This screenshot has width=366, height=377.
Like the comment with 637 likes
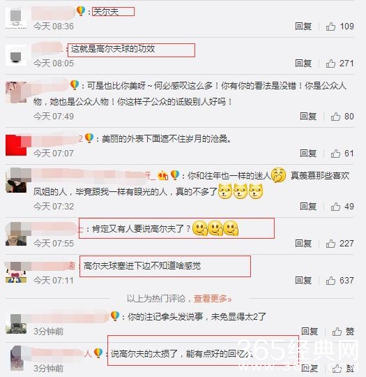coord(330,281)
